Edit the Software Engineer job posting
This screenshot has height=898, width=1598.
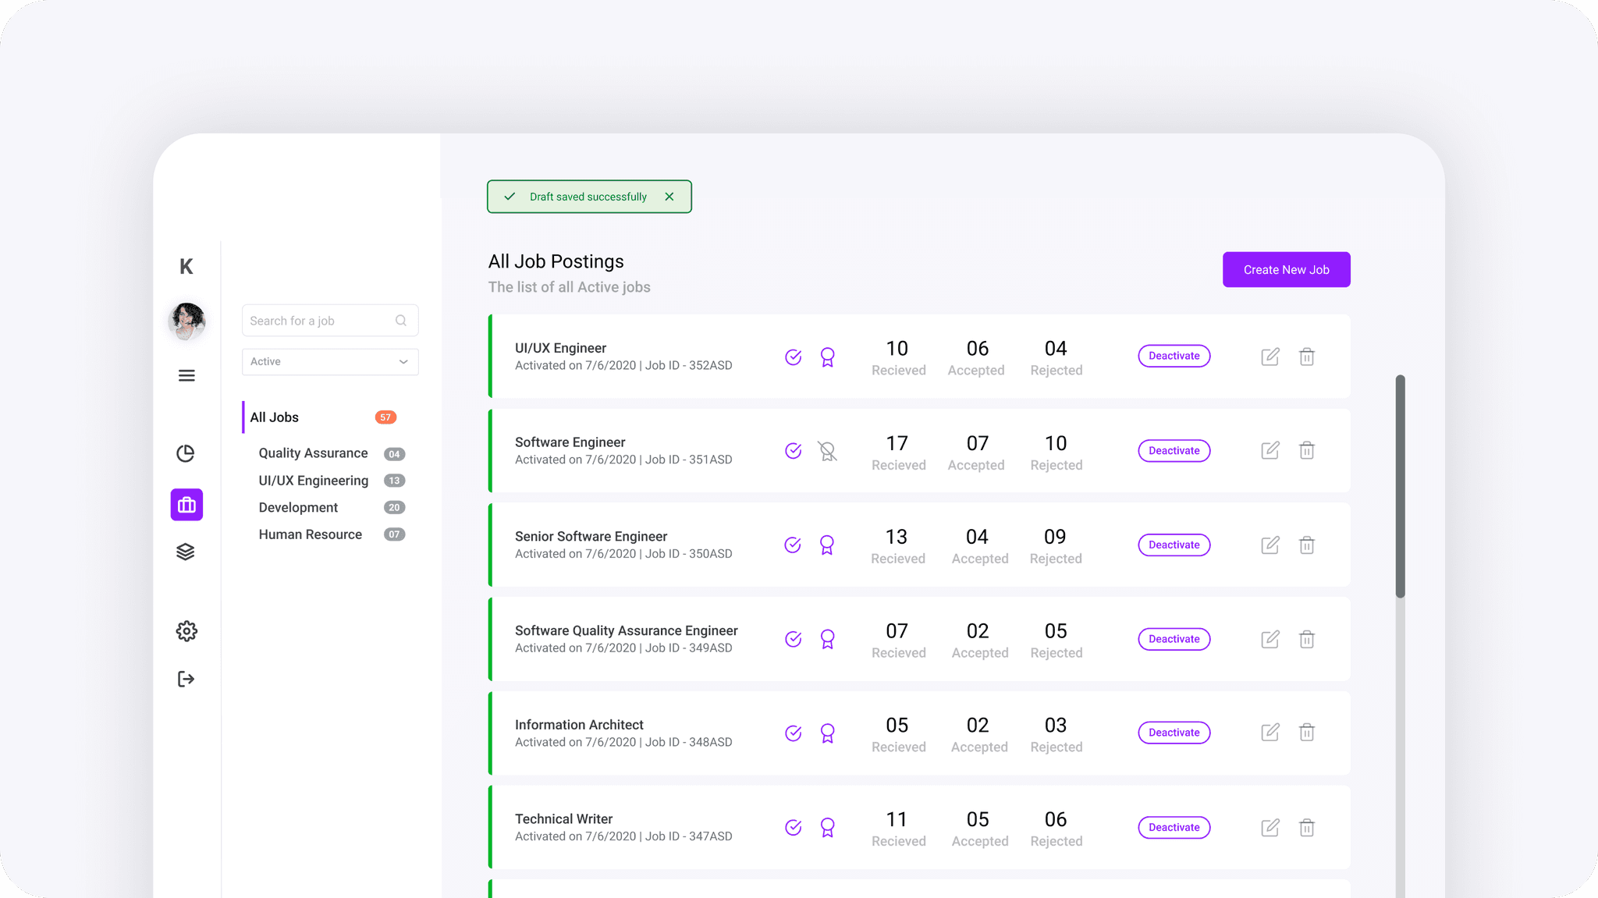click(1270, 450)
